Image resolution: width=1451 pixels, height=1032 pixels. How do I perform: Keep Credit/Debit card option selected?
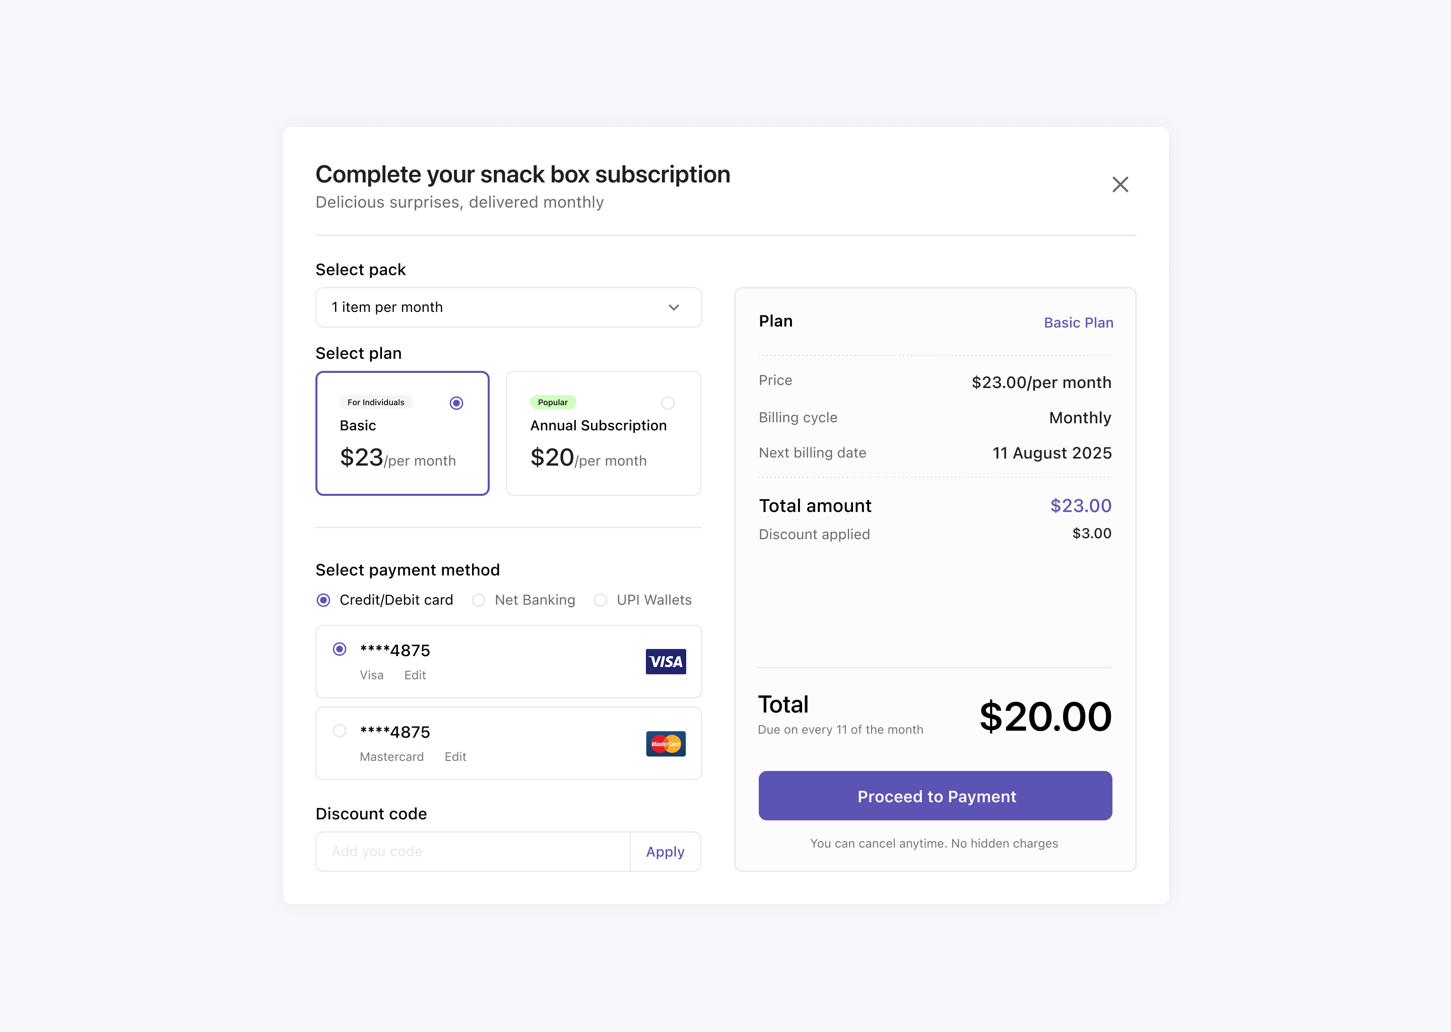[323, 600]
